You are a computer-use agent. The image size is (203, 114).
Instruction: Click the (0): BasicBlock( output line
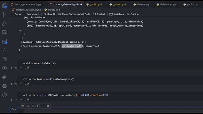click(x=35, y=17)
